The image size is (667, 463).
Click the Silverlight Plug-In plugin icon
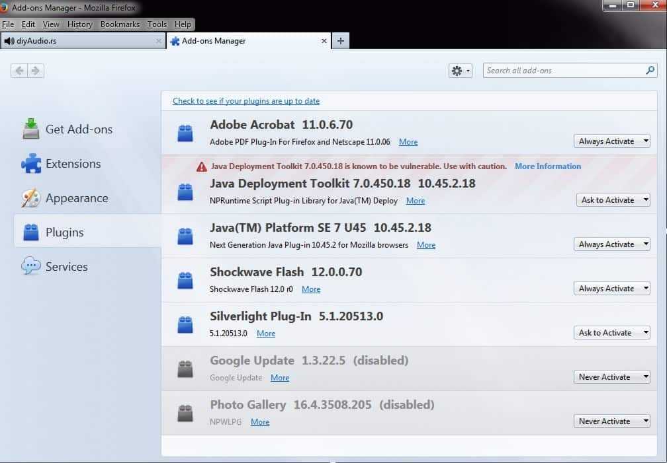185,324
